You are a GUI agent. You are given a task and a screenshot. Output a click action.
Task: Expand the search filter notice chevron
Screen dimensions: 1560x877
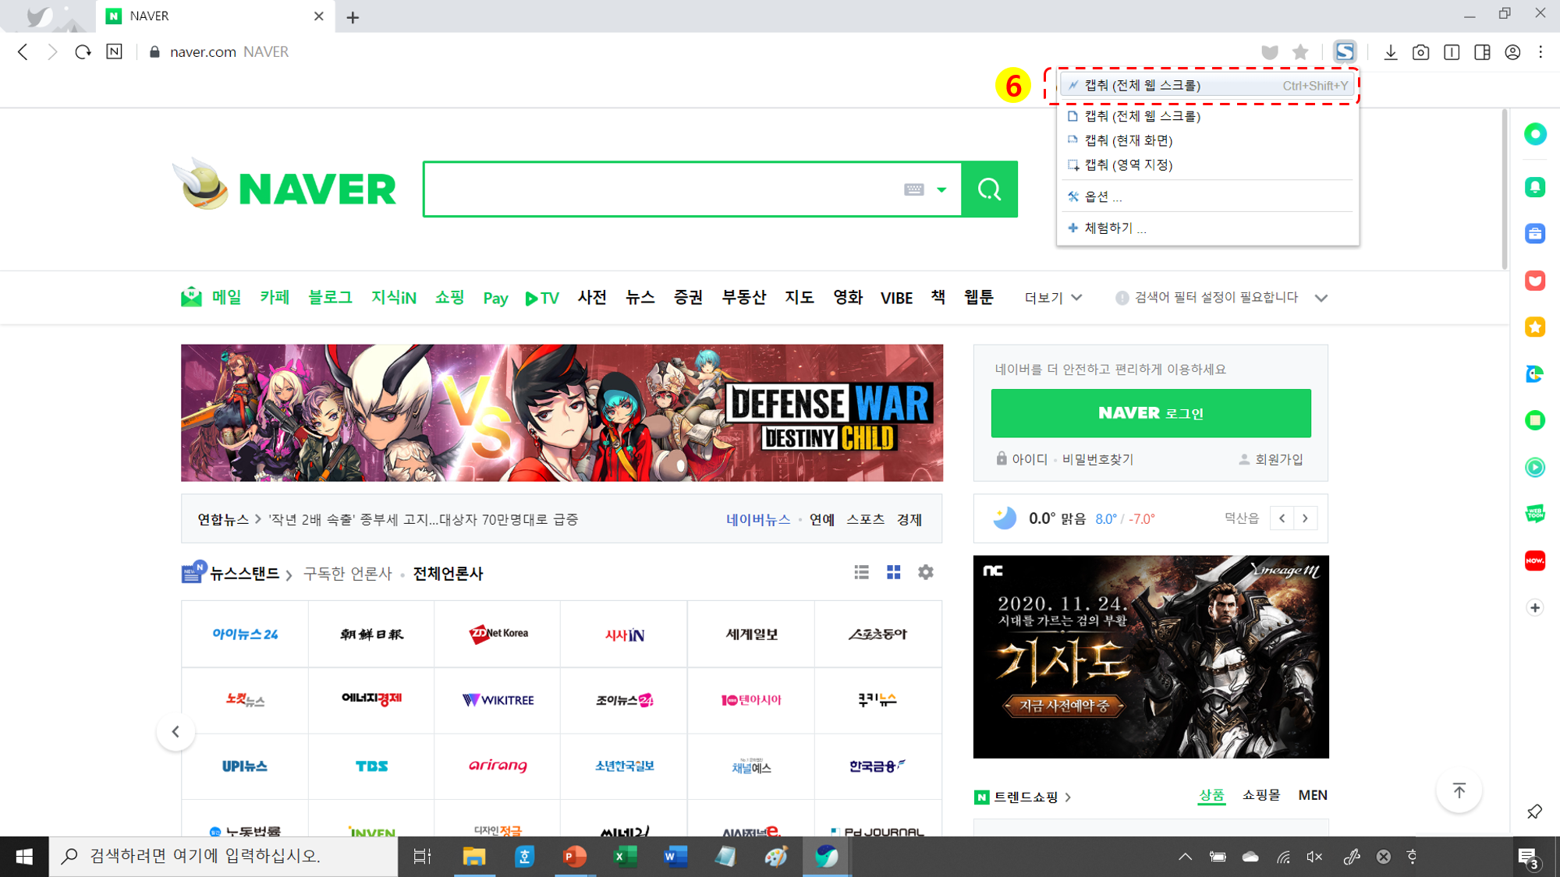1321,298
